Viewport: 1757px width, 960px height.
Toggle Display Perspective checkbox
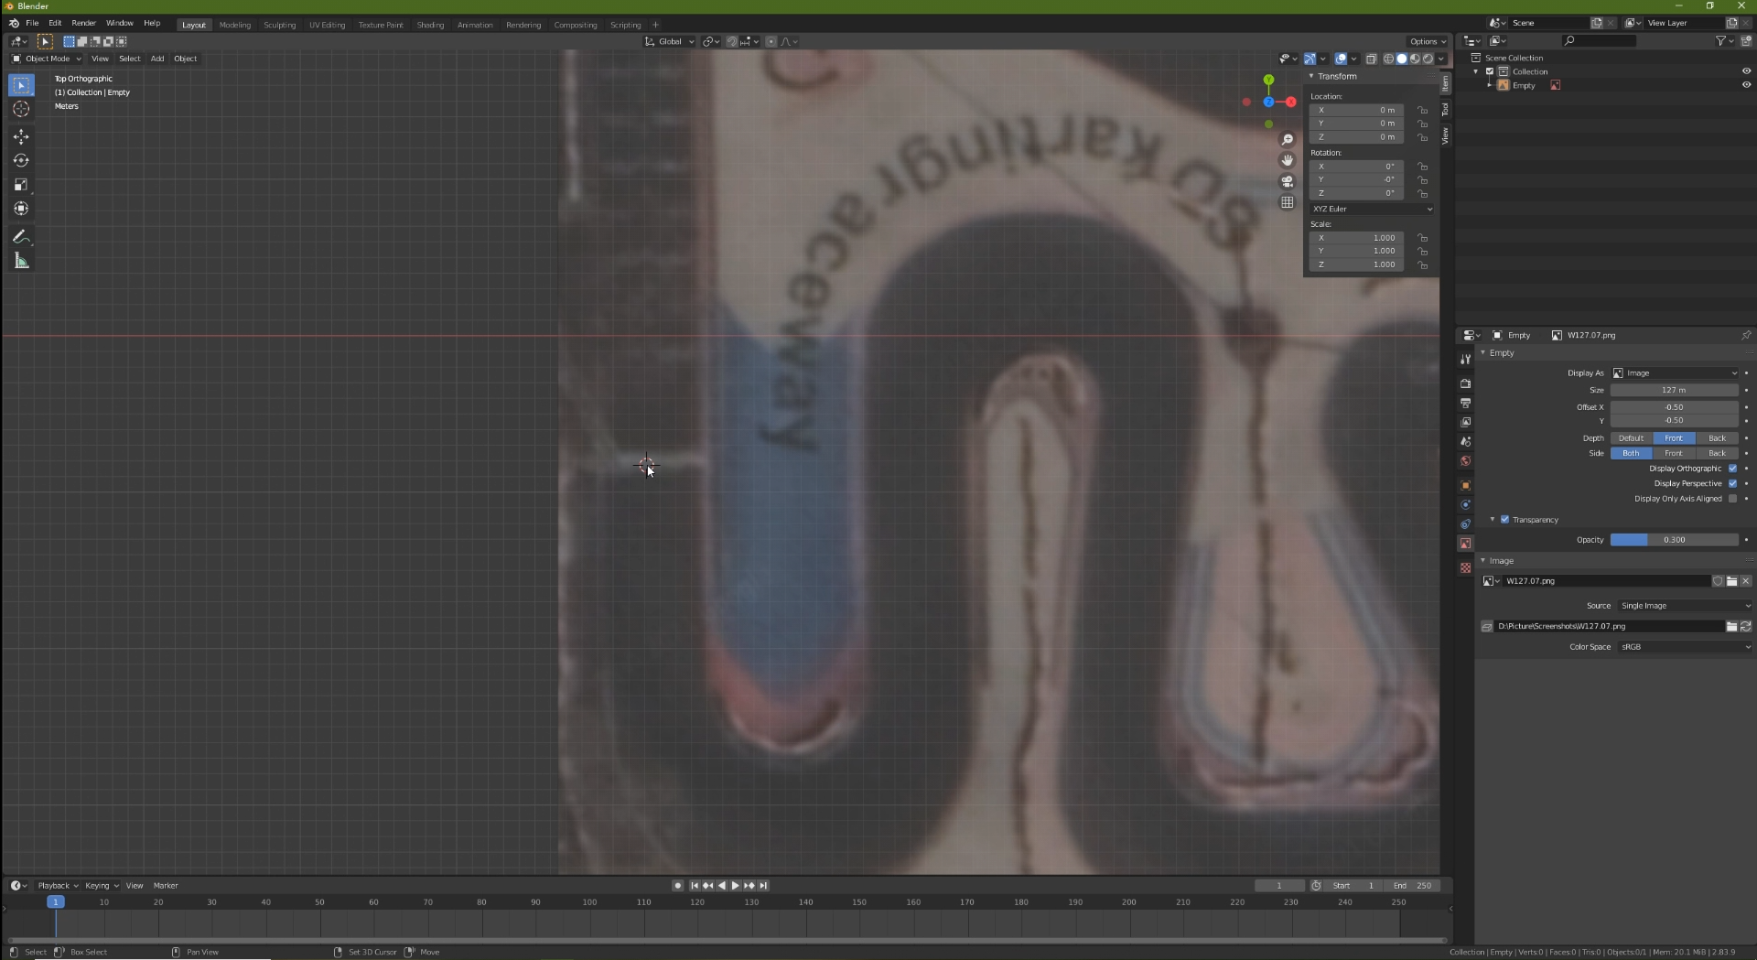(1732, 483)
